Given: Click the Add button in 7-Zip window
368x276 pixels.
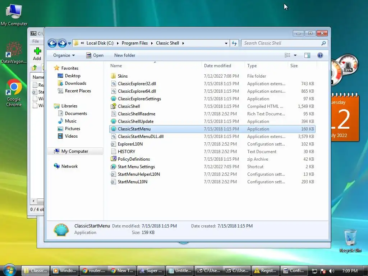Looking at the screenshot, I should coord(37,54).
